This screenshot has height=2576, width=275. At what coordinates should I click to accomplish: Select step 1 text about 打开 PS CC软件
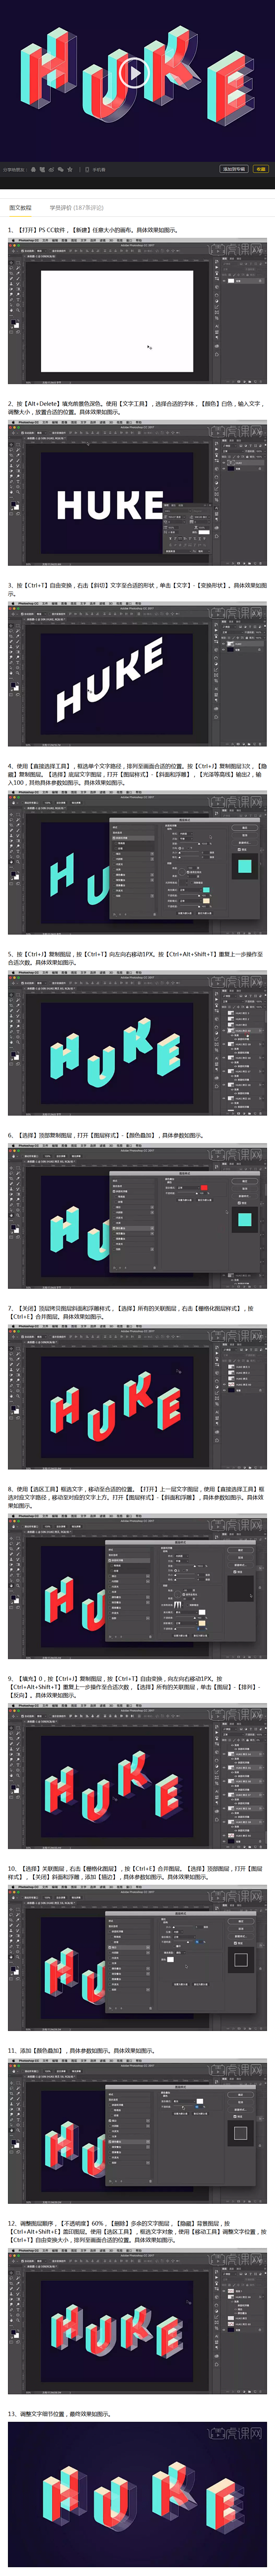point(93,230)
